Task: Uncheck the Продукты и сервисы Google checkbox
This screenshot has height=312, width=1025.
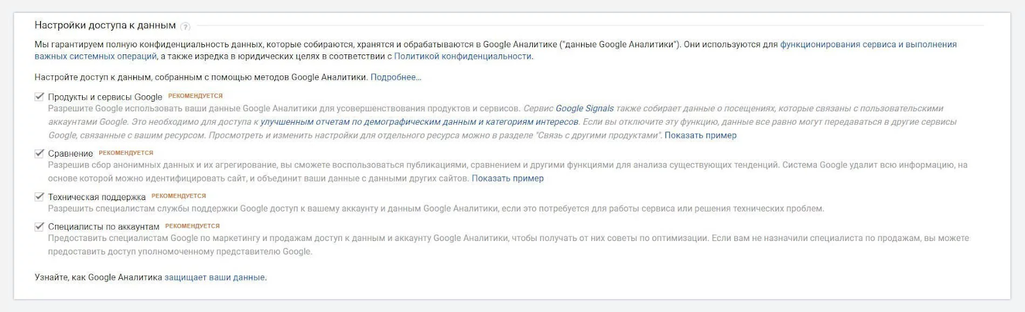Action: point(39,97)
